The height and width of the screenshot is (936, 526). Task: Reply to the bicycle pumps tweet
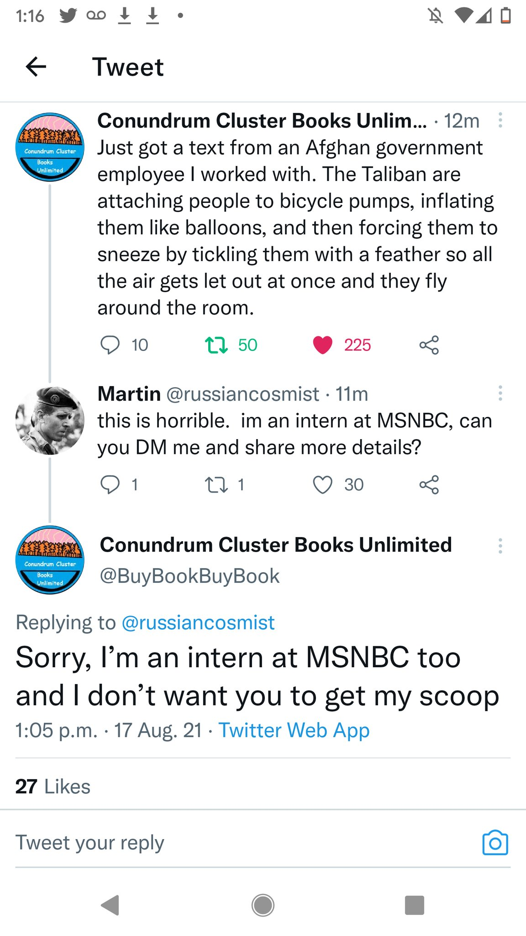pyautogui.click(x=110, y=345)
